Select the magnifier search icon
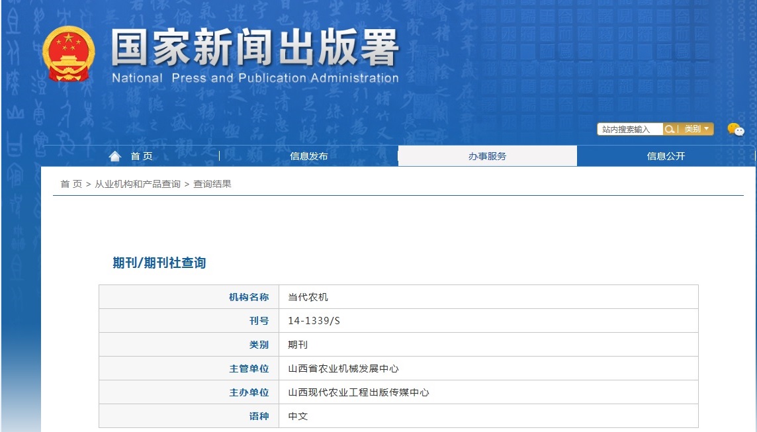This screenshot has height=432, width=757. point(670,129)
